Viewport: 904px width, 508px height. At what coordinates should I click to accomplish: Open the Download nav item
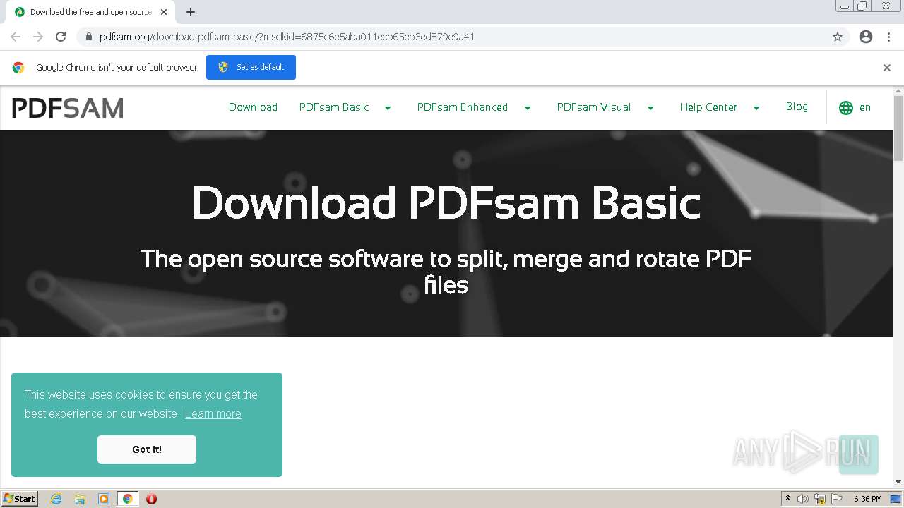pos(253,107)
